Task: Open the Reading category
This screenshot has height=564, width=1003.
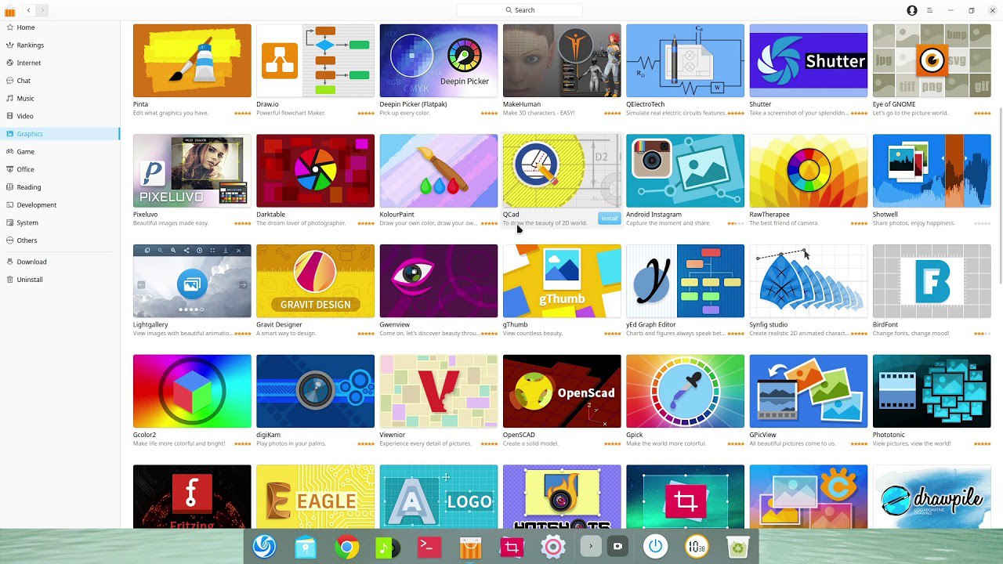Action: coord(60,187)
